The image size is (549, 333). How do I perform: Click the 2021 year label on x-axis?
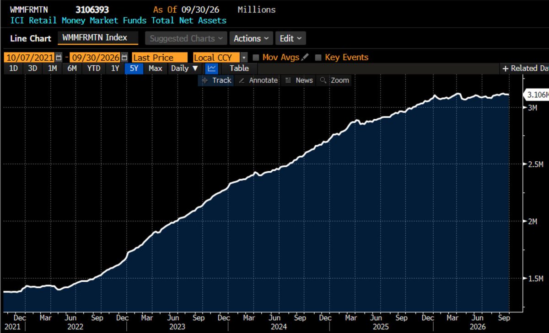click(12, 327)
